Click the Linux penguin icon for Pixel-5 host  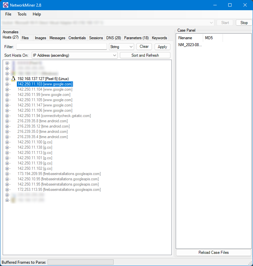[13, 79]
